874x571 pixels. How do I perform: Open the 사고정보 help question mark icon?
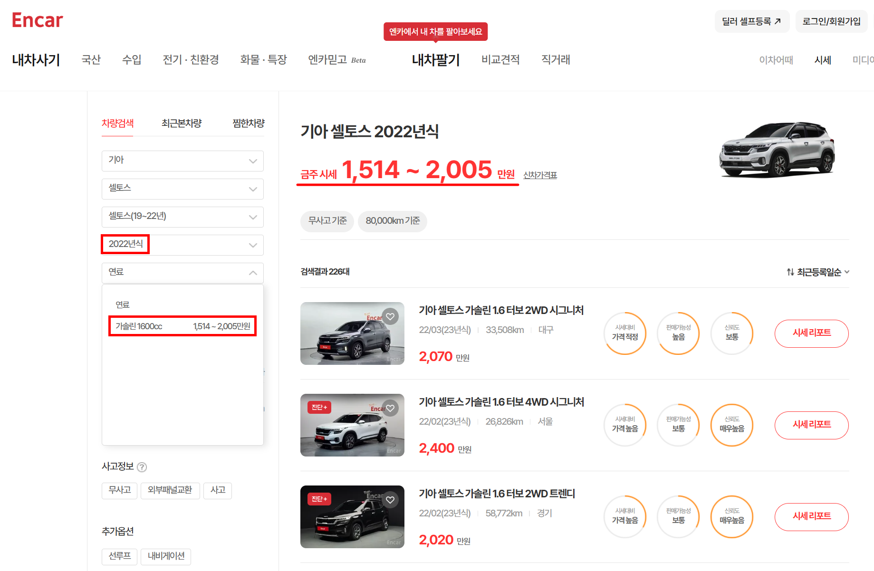tap(142, 467)
